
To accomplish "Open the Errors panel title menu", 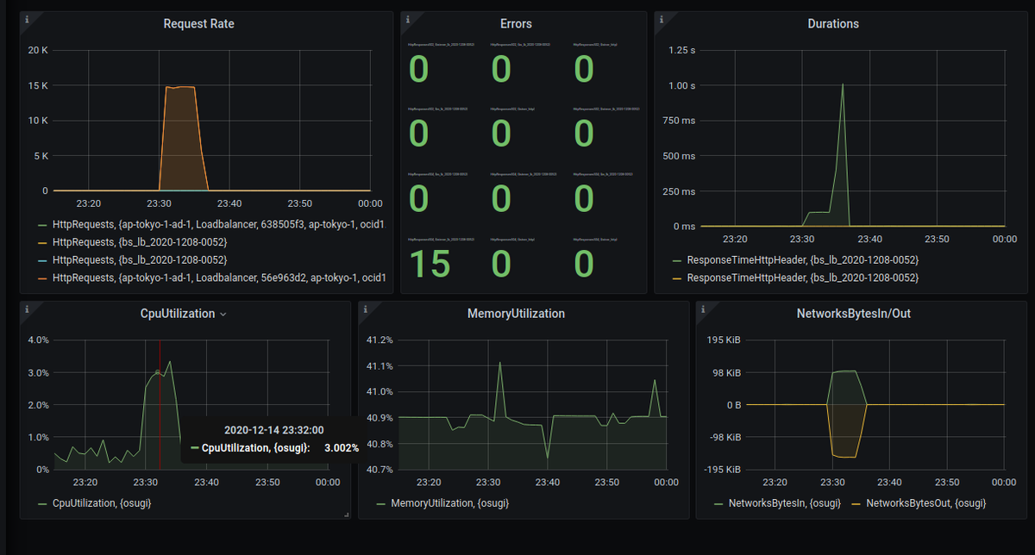I will point(516,24).
